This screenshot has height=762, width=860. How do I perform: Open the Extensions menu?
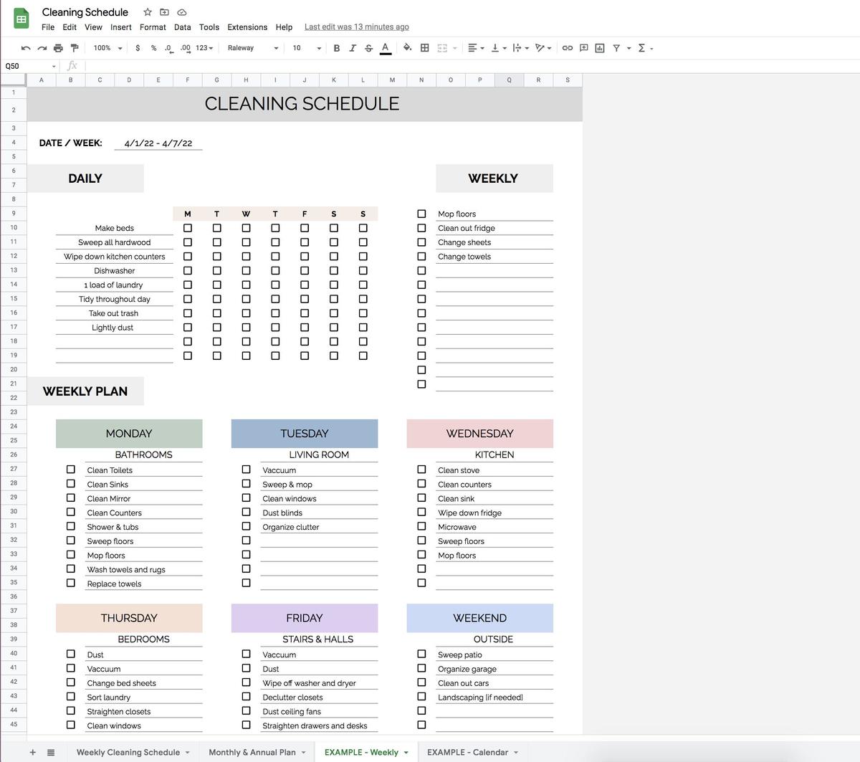coord(247,27)
